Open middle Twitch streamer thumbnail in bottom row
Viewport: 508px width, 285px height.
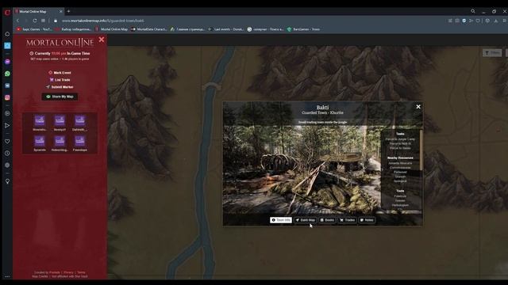click(60, 141)
